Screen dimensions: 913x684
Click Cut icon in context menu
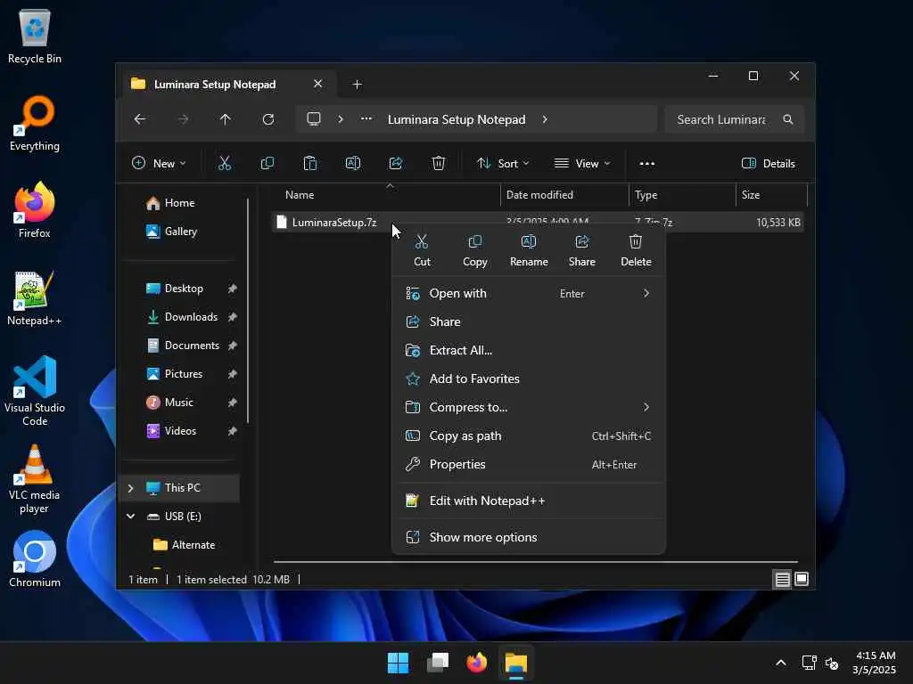click(422, 241)
